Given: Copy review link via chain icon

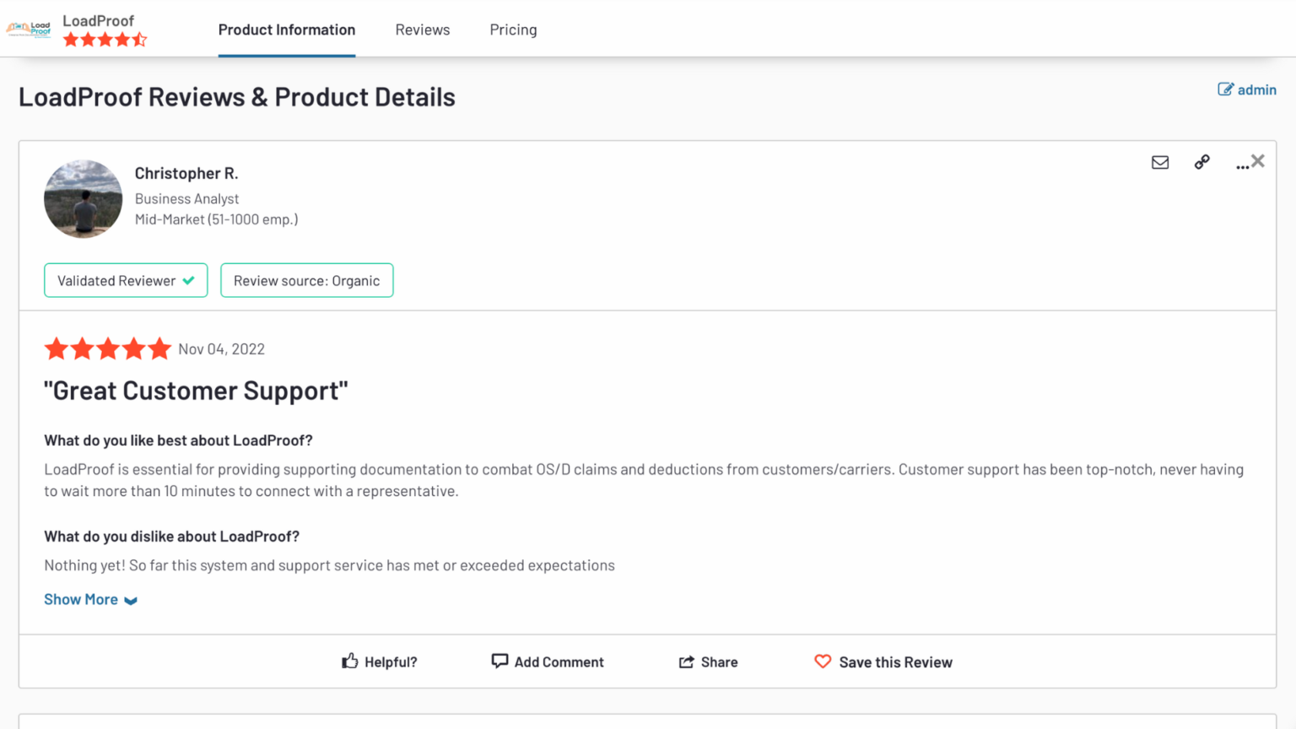Looking at the screenshot, I should pyautogui.click(x=1202, y=162).
